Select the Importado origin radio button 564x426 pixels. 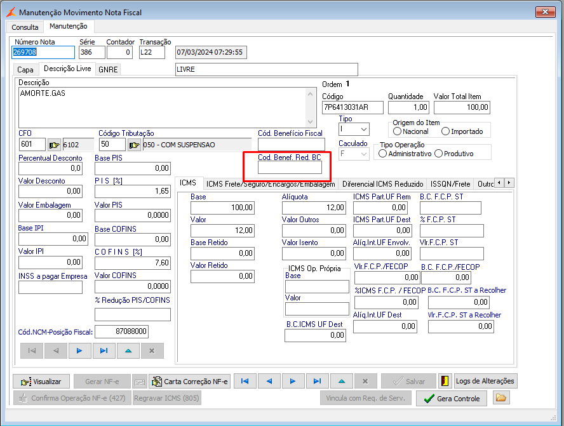tap(445, 131)
